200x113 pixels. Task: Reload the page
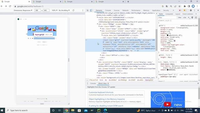pyautogui.click(x=10, y=6)
